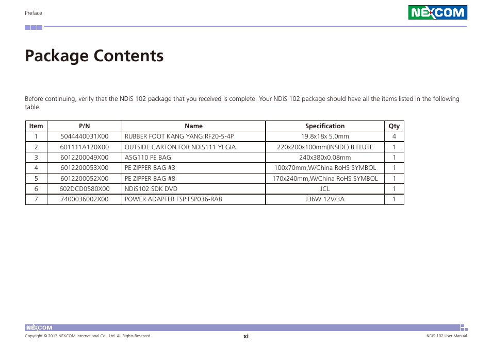
Task: Click 'ASG110 PE BAG' name cell
Action: point(193,158)
